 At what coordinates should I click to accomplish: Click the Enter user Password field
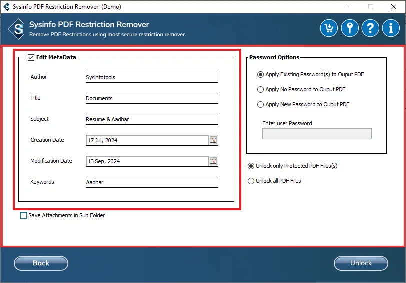(x=317, y=134)
